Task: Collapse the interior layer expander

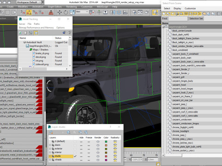Action: click(50, 153)
